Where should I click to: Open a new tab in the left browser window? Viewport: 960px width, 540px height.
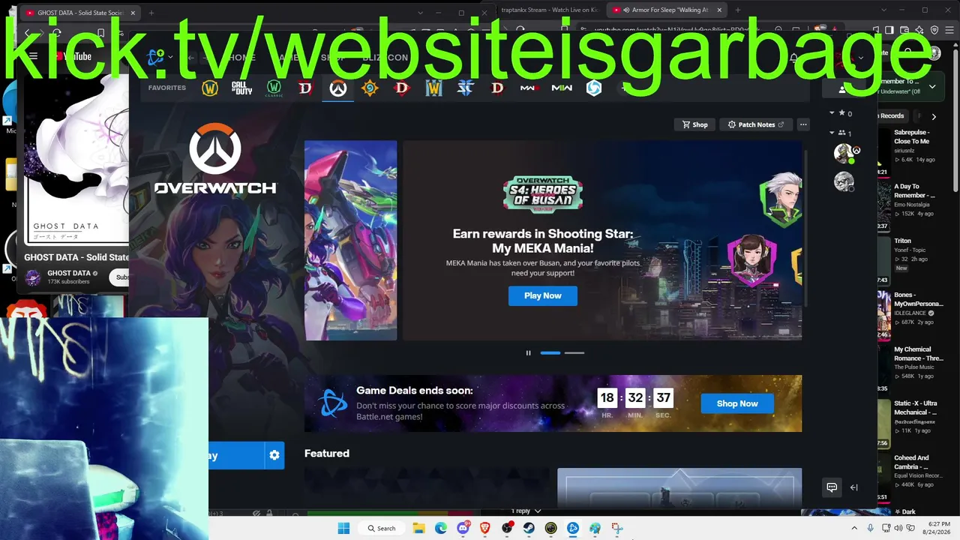click(x=151, y=13)
